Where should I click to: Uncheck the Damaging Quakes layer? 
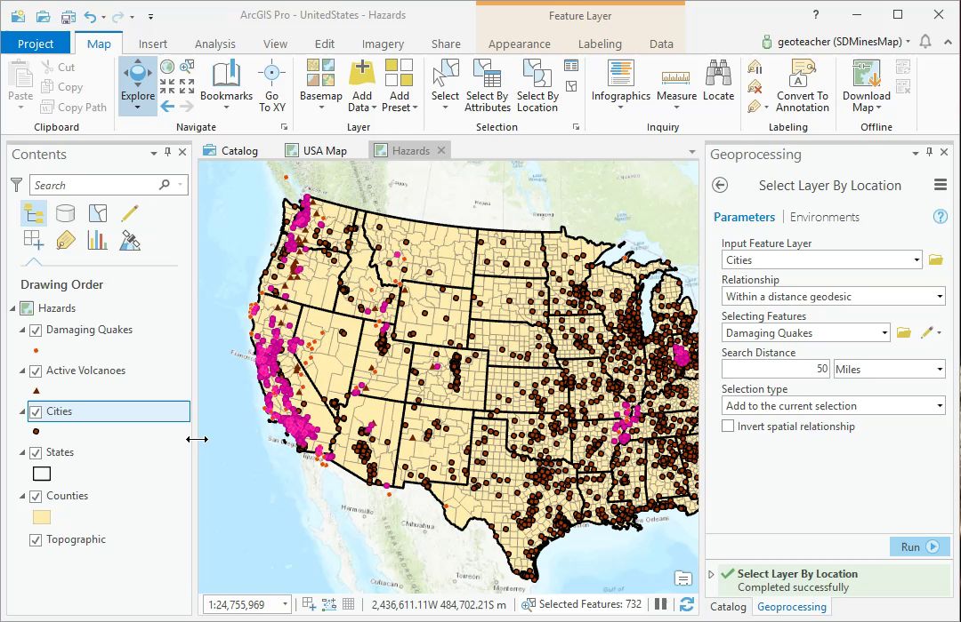(x=36, y=330)
